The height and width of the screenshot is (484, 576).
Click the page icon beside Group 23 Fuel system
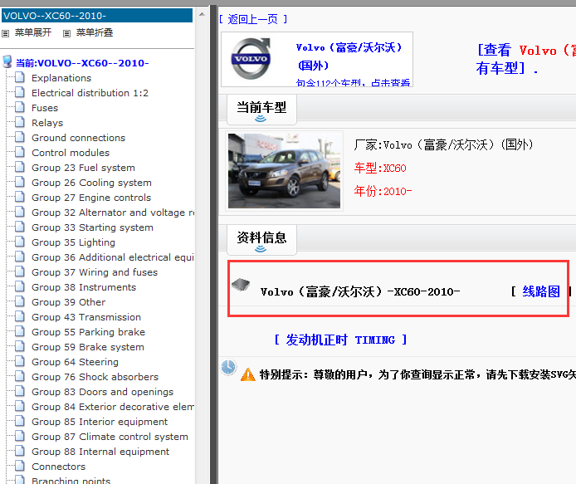(x=20, y=167)
